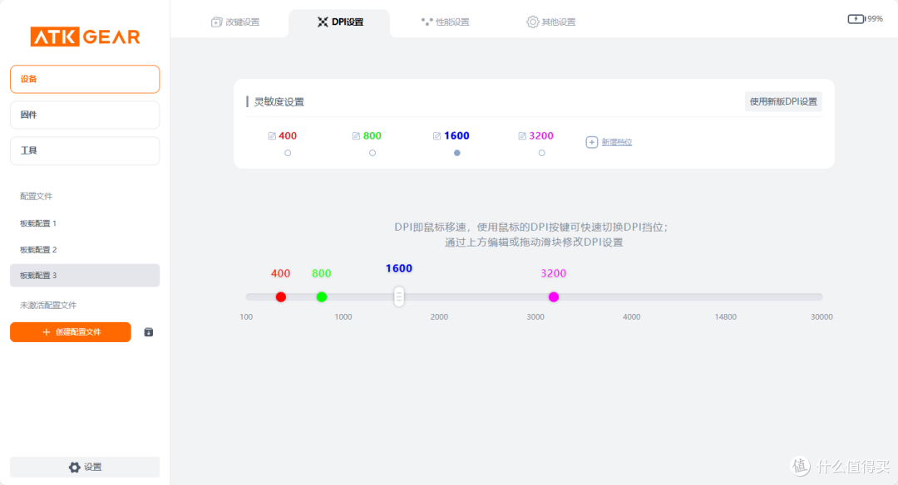Click the 灵敏度设置 heading

[279, 102]
